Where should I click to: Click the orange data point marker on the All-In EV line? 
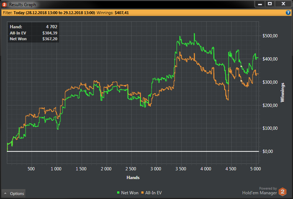pyautogui.click(x=241, y=81)
